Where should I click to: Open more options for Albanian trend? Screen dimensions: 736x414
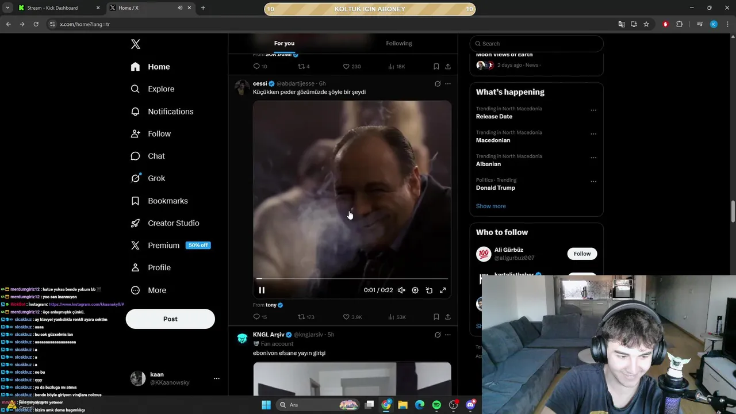pyautogui.click(x=593, y=158)
